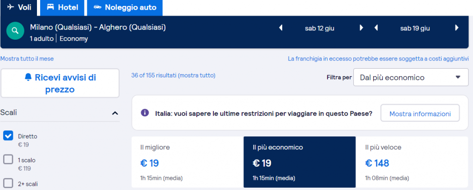This screenshot has width=473, height=190.
Task: Select the Il migliore sorting card
Action: pyautogui.click(x=187, y=162)
